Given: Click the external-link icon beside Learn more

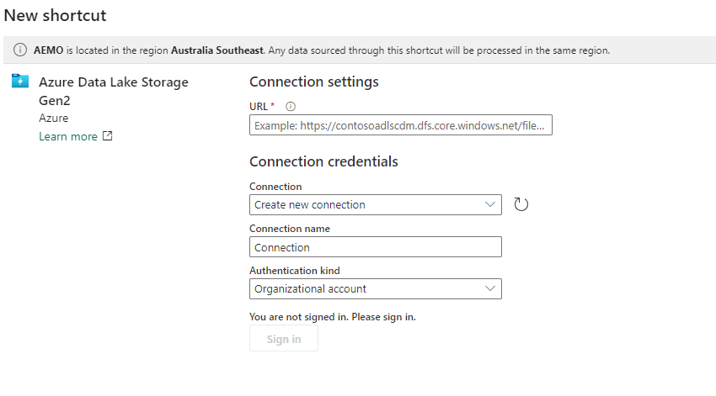Looking at the screenshot, I should pos(107,136).
